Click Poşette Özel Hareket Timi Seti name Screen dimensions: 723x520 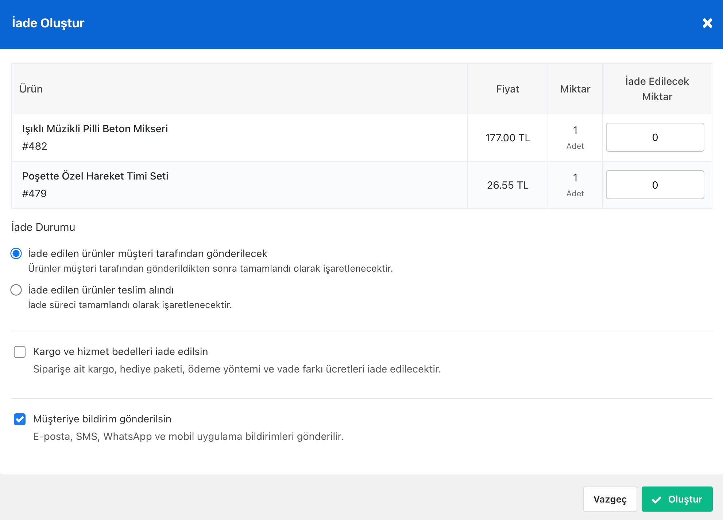[x=95, y=176]
